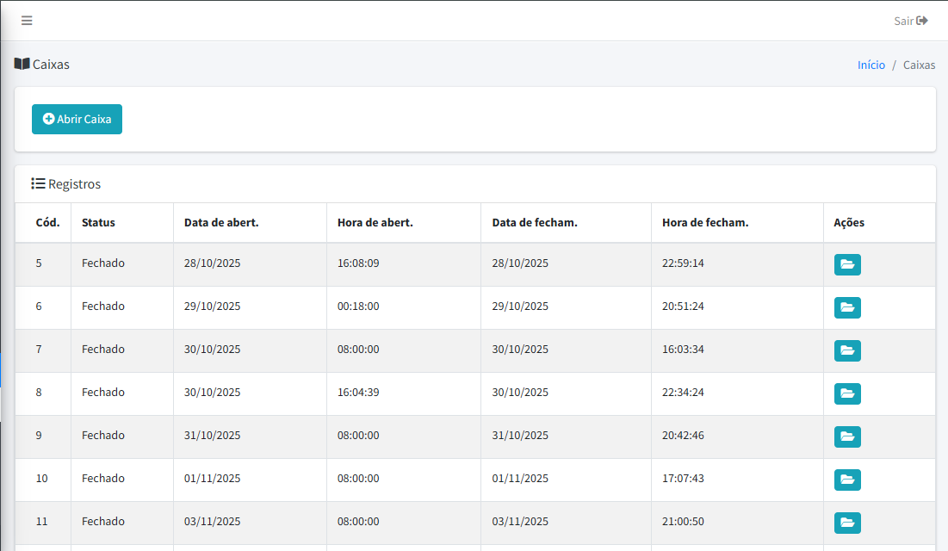Image resolution: width=948 pixels, height=551 pixels.
Task: Click opening date 01/11/2025
Action: coord(212,478)
